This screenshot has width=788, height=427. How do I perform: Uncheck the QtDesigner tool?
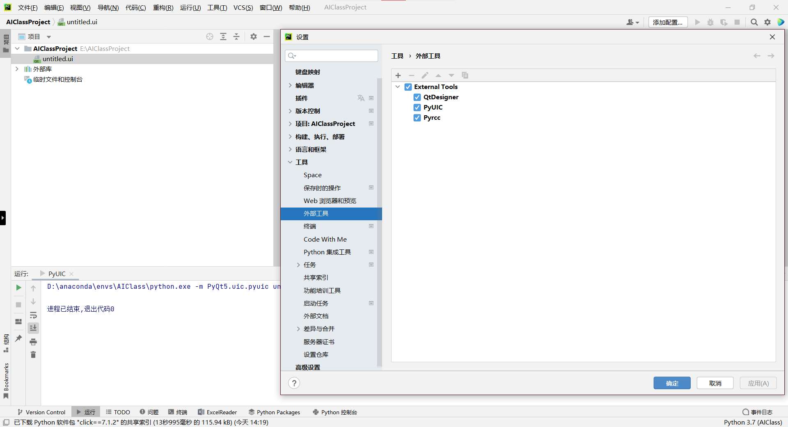click(x=417, y=97)
